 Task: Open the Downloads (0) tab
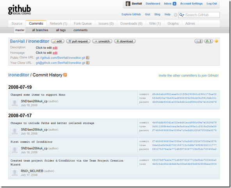click(x=131, y=24)
